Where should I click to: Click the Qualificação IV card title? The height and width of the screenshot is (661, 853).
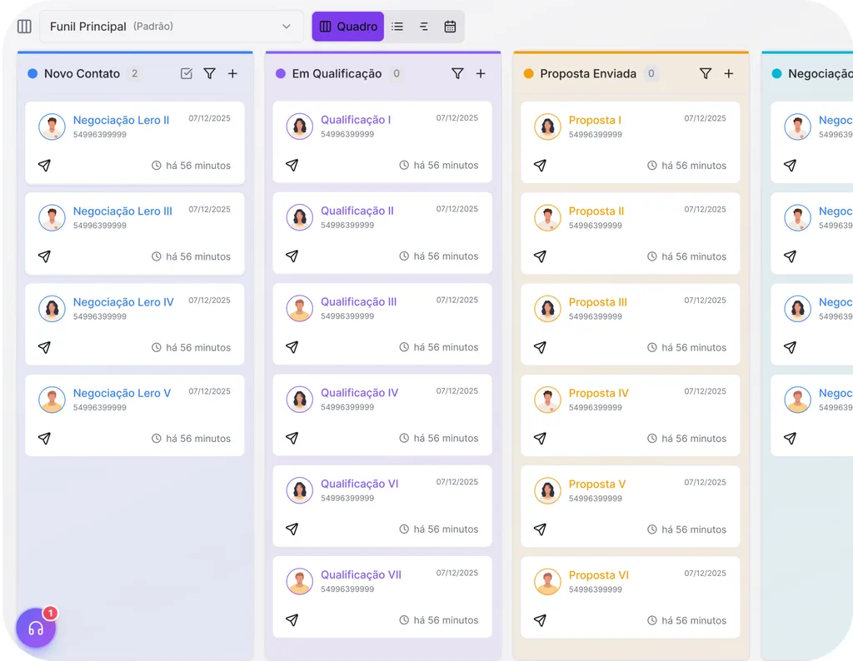click(x=359, y=392)
